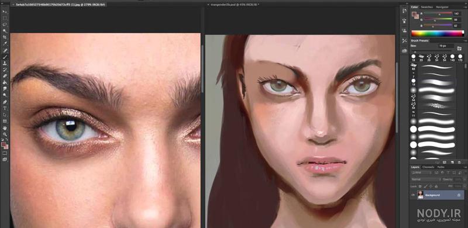The image size is (468, 228).
Task: Switch to the Swatches tab
Action: point(427,7)
